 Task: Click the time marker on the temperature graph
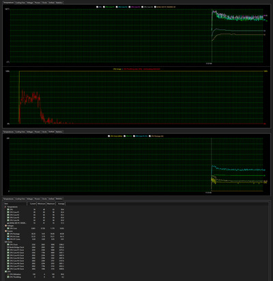tap(209, 63)
